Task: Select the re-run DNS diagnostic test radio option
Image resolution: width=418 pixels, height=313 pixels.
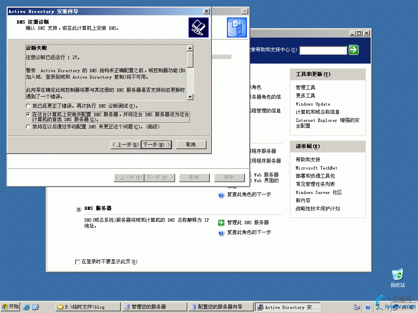Action: tap(28, 106)
